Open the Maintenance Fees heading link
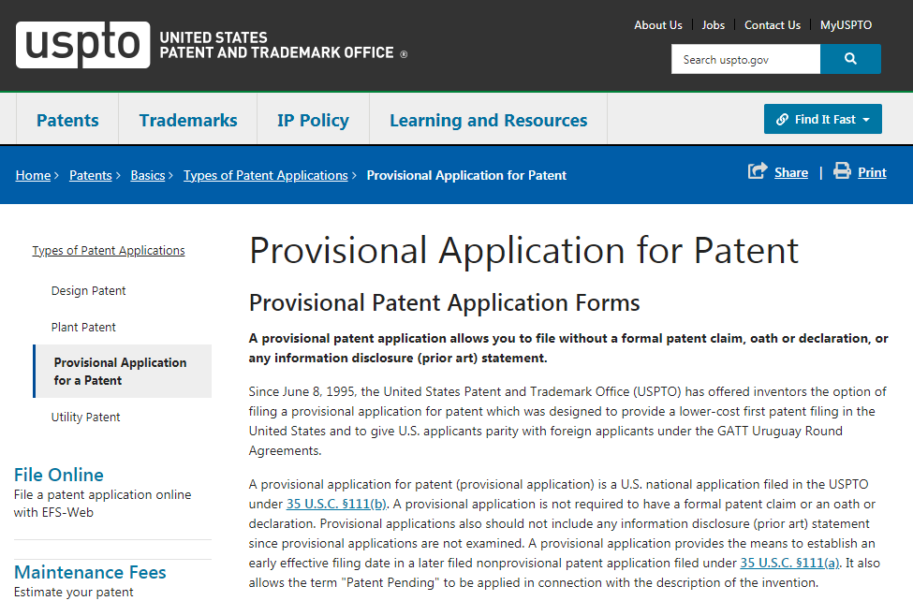 pyautogui.click(x=90, y=572)
